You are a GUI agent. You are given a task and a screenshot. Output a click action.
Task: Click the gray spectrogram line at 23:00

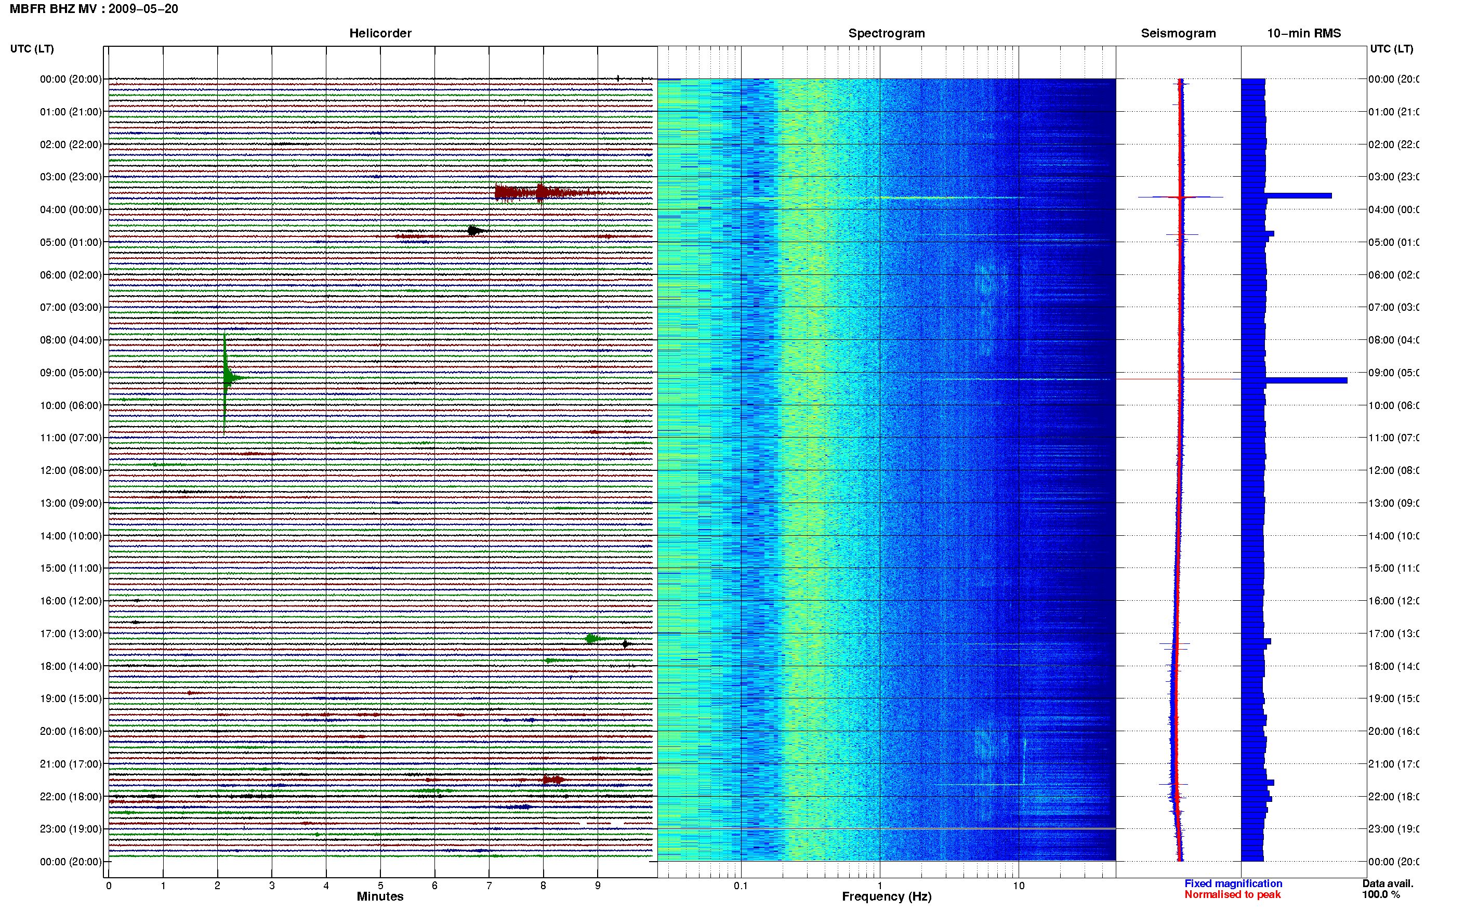(887, 829)
